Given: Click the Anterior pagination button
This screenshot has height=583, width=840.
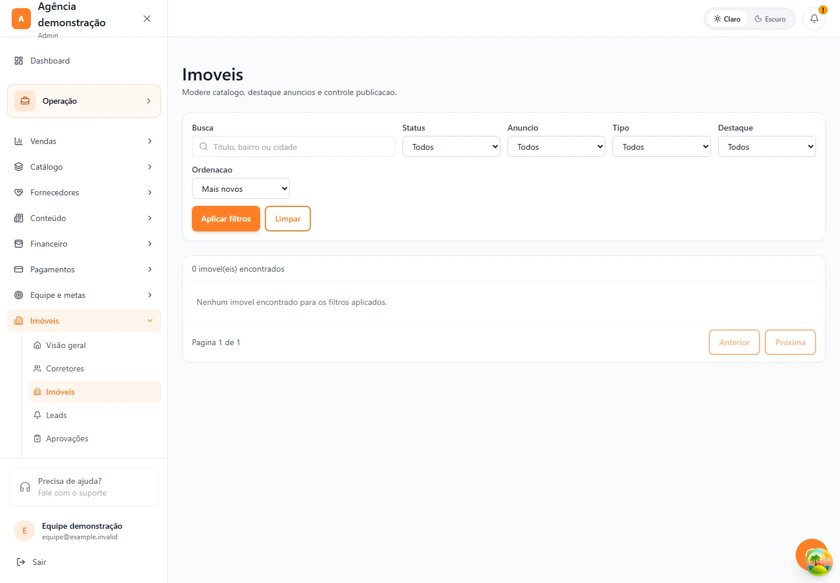Looking at the screenshot, I should coord(734,342).
